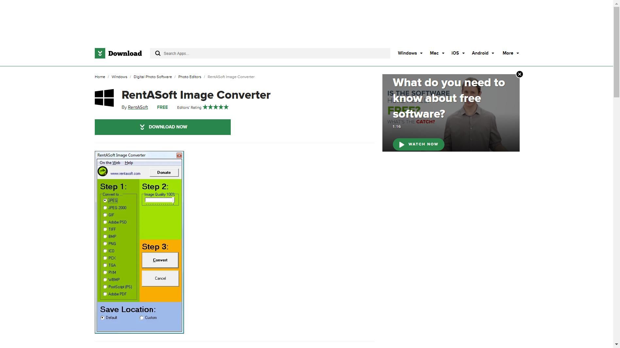Select the Adobe PSD radio button

point(105,222)
